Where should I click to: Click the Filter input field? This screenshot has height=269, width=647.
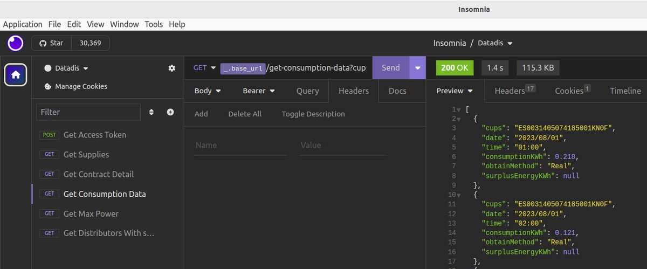click(x=88, y=112)
